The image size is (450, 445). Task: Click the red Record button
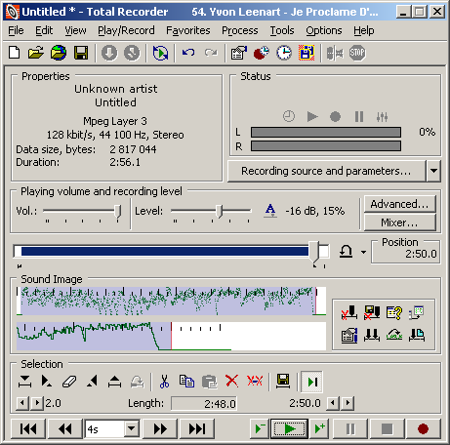tap(423, 428)
